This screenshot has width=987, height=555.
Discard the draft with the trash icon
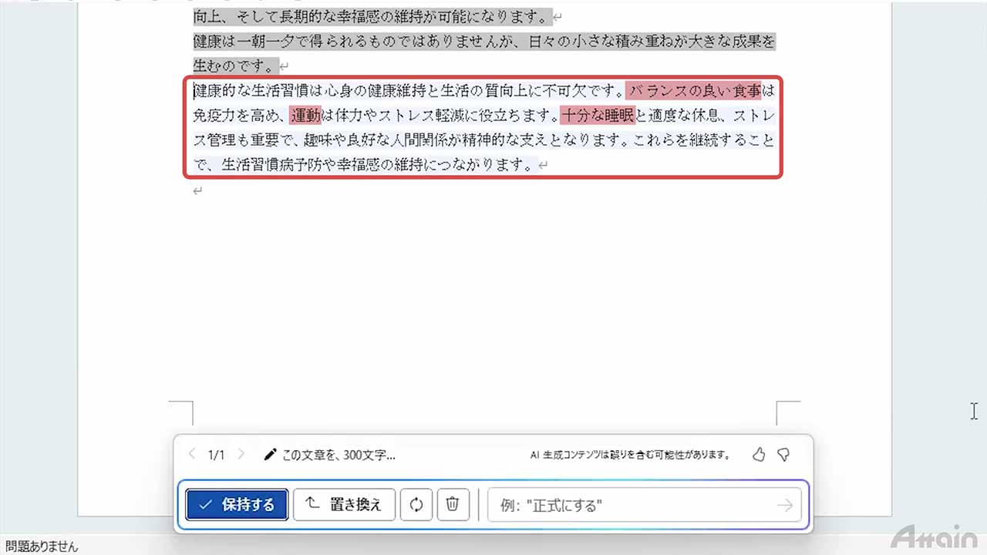click(x=453, y=505)
